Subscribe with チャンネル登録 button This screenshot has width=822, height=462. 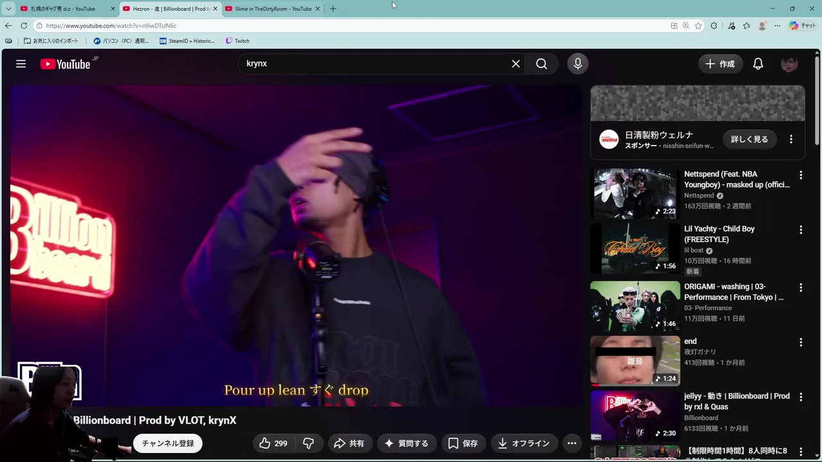[x=168, y=443]
